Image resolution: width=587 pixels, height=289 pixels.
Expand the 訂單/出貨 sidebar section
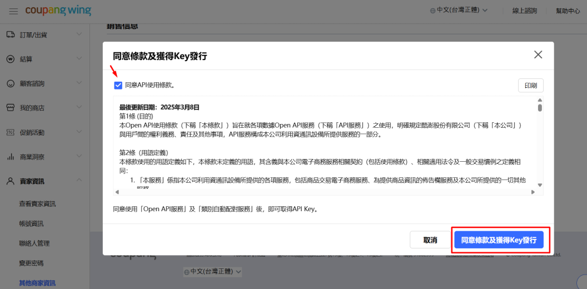(x=79, y=35)
